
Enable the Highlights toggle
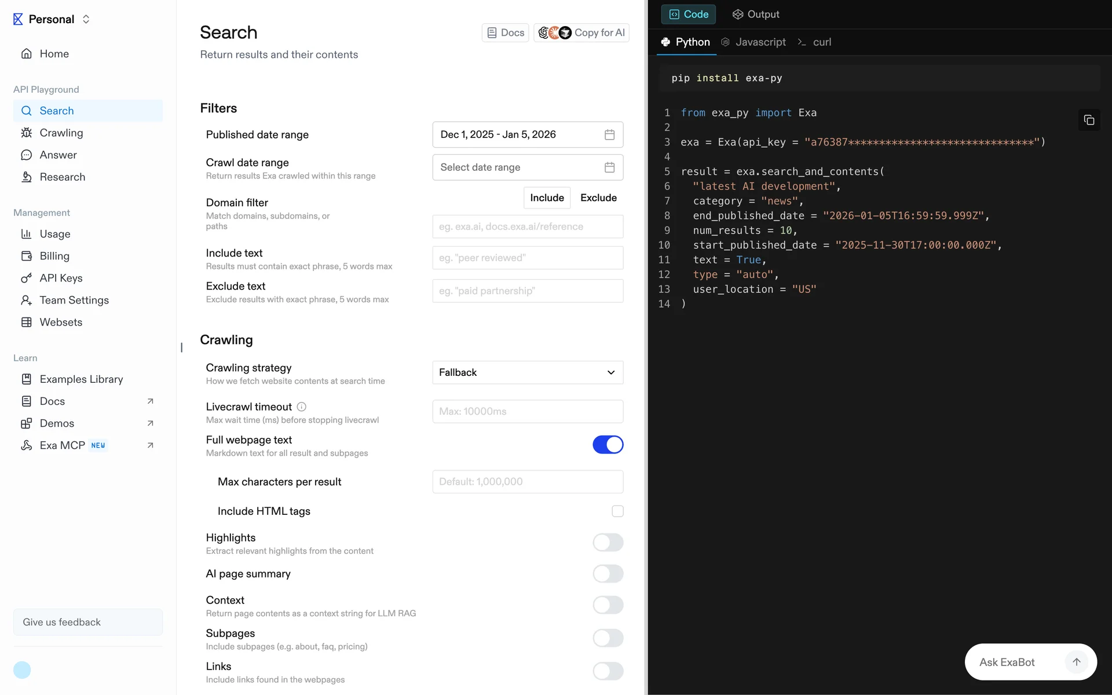[x=608, y=543]
